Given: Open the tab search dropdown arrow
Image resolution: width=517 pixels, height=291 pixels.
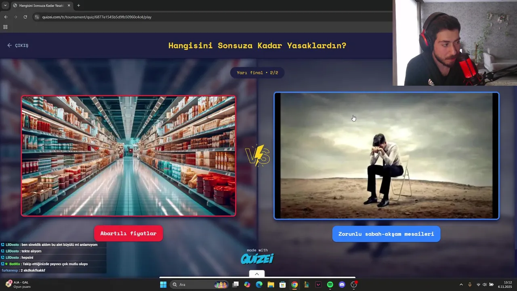Looking at the screenshot, I should 5,6.
